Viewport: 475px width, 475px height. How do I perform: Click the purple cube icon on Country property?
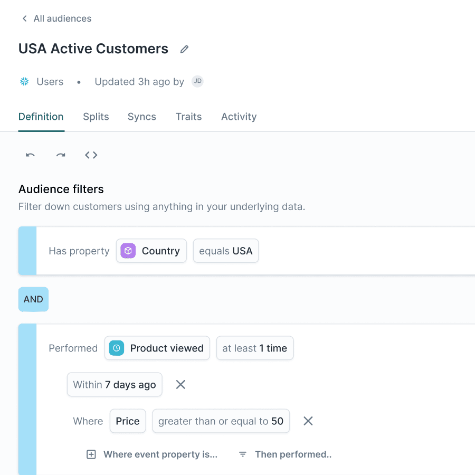[128, 251]
